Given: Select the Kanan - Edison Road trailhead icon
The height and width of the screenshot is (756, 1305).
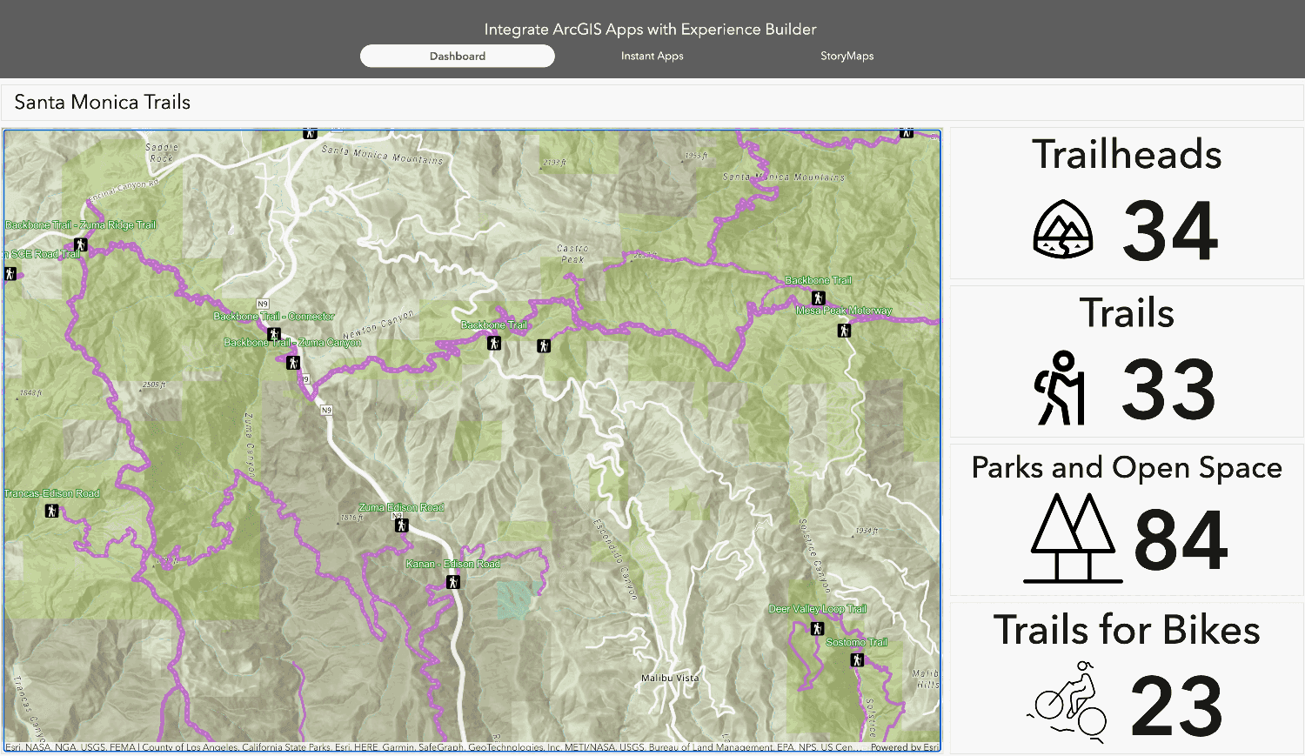Looking at the screenshot, I should pyautogui.click(x=452, y=582).
